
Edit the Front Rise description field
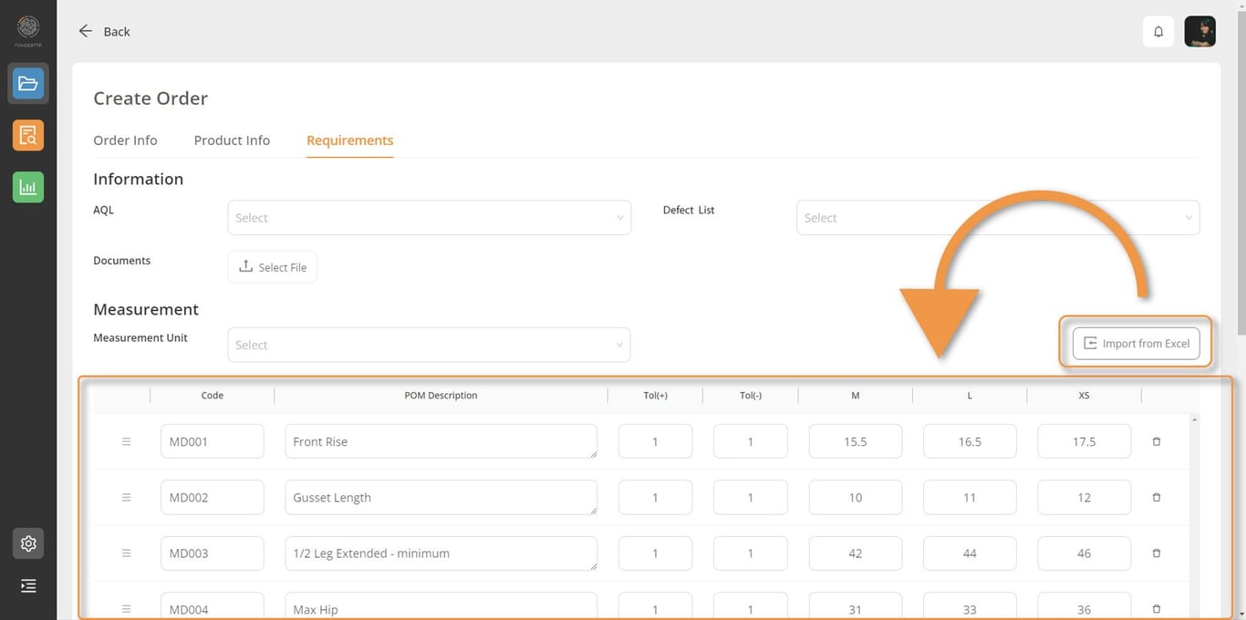point(441,441)
